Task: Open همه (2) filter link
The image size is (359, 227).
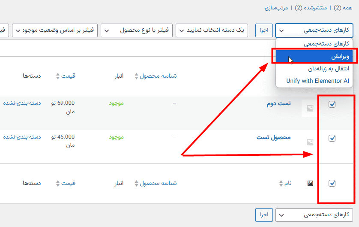Action: (343, 8)
